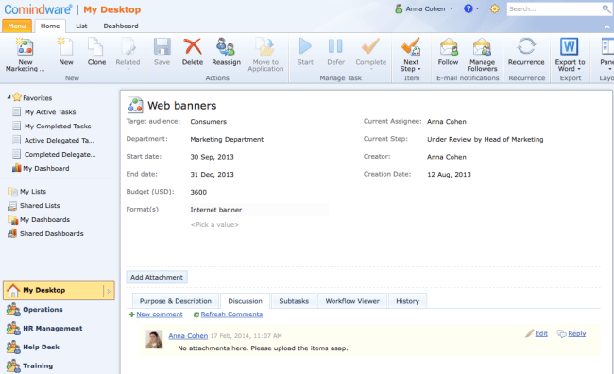
Task: Open Anna Cohen user dropdown
Action: [424, 8]
